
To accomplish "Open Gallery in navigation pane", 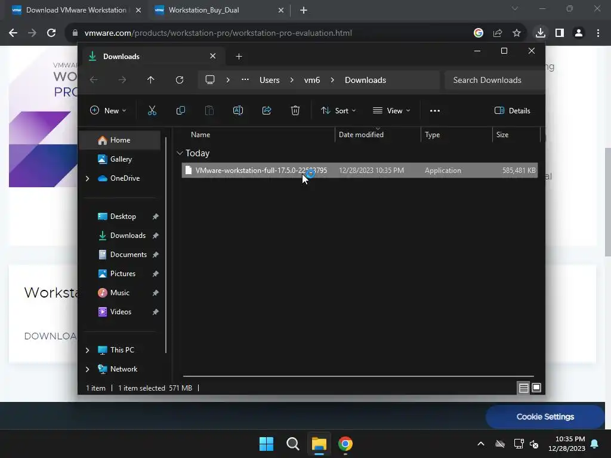I will 120,159.
